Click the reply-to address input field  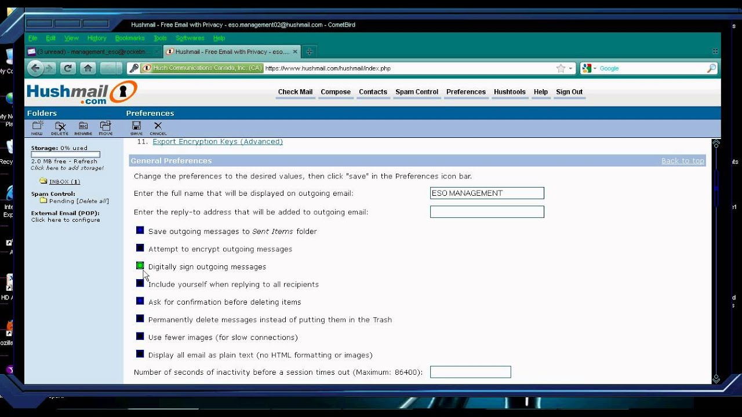point(487,212)
